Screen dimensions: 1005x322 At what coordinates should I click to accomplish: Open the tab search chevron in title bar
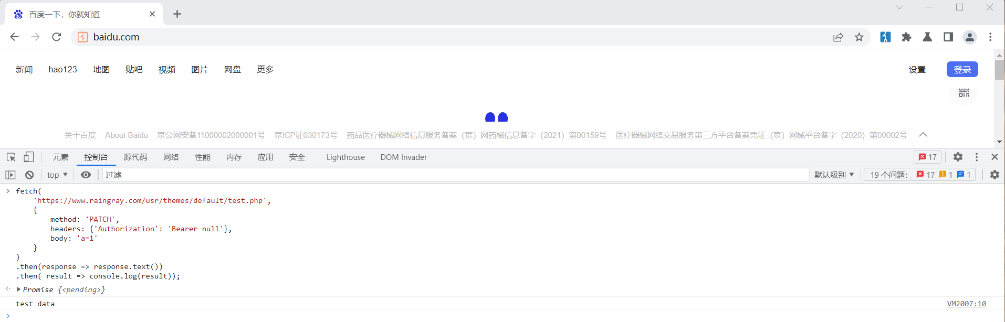point(899,7)
